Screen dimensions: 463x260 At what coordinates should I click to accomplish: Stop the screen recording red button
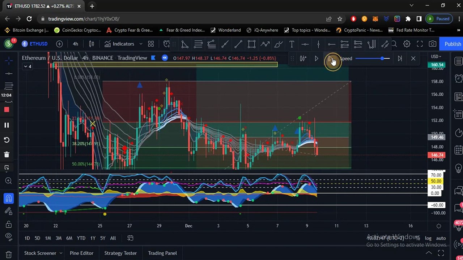click(7, 110)
